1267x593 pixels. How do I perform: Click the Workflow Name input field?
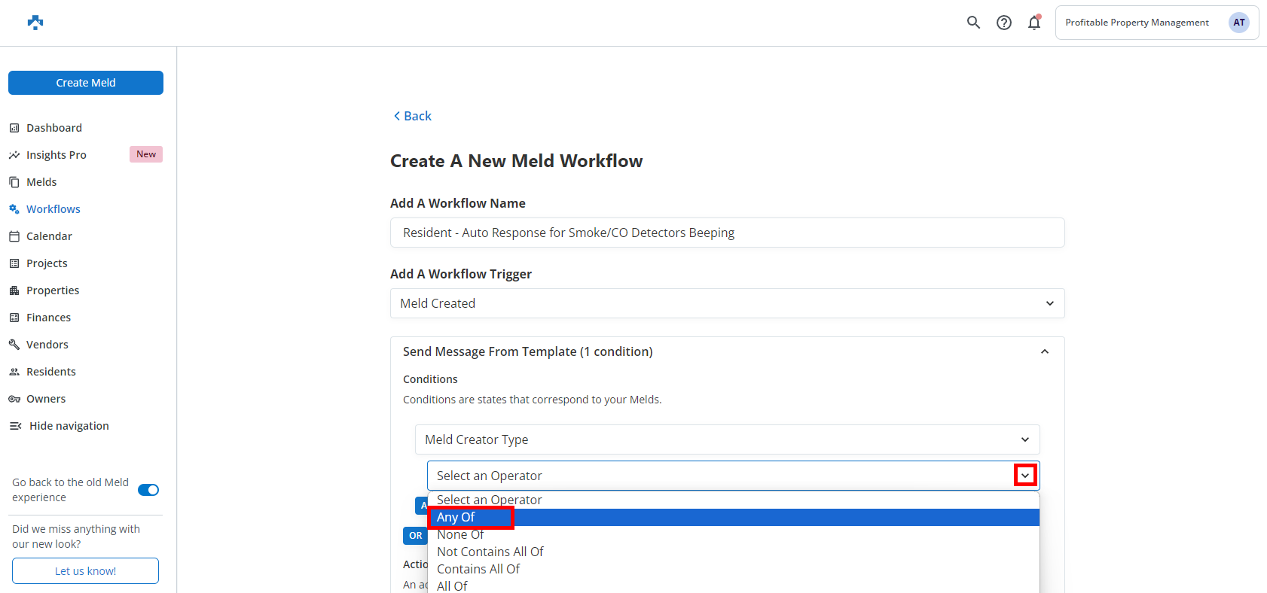[x=726, y=233]
